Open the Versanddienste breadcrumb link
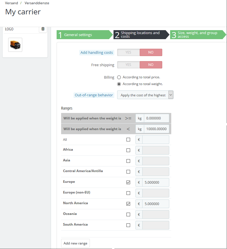Screen dimensions: 227x249 tap(37, 3)
